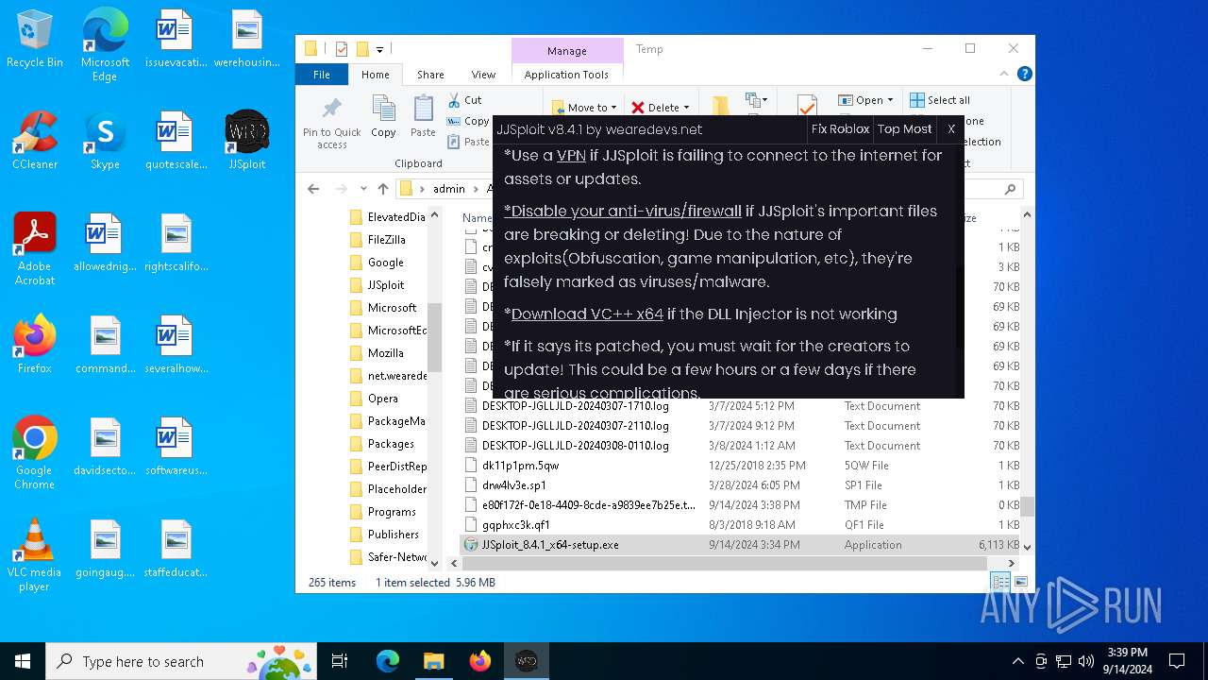
Task: Click the Up one level arrow
Action: [x=382, y=189]
